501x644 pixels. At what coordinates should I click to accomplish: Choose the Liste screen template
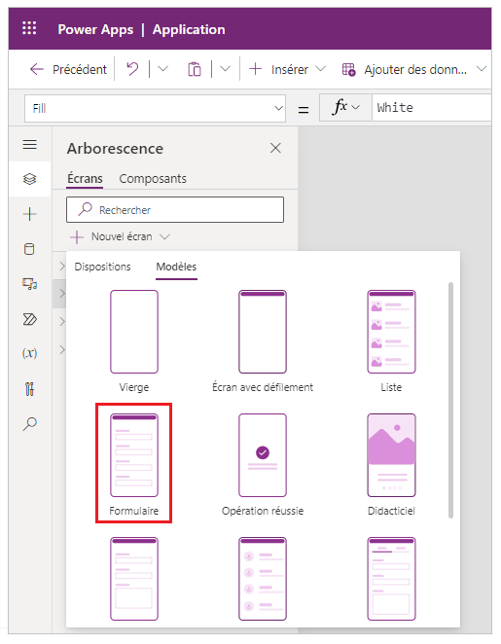[391, 340]
